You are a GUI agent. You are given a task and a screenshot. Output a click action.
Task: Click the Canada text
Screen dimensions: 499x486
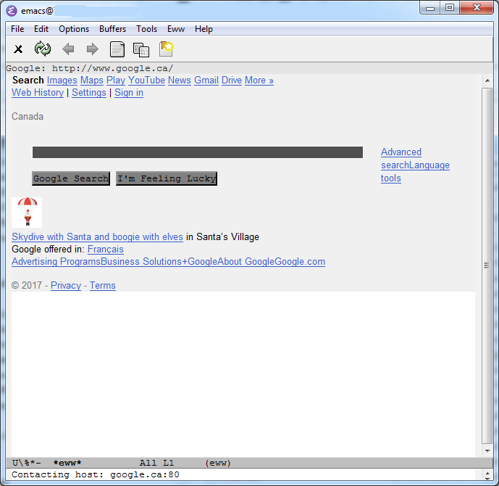pos(28,117)
